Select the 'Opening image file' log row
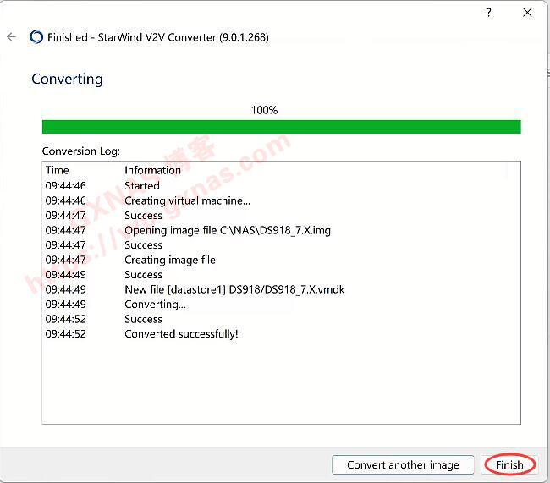Screen dimensions: 550x483 227,230
